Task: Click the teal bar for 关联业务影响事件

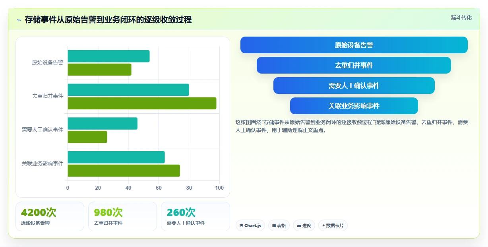Action: 116,157
